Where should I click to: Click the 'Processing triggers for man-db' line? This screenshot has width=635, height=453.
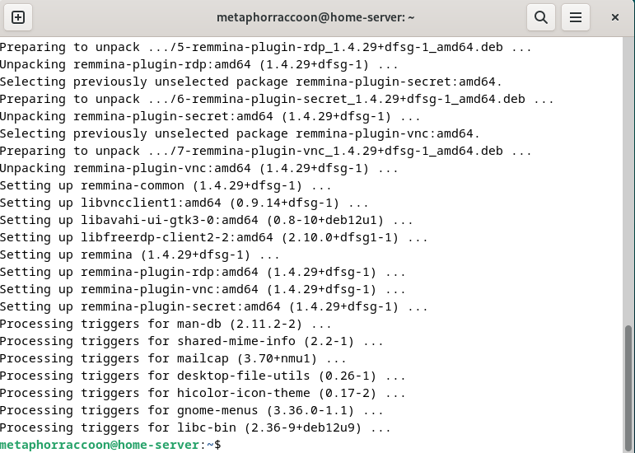point(166,325)
